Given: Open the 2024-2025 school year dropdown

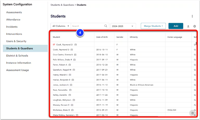Looking at the screenshot, I should (x=123, y=26).
